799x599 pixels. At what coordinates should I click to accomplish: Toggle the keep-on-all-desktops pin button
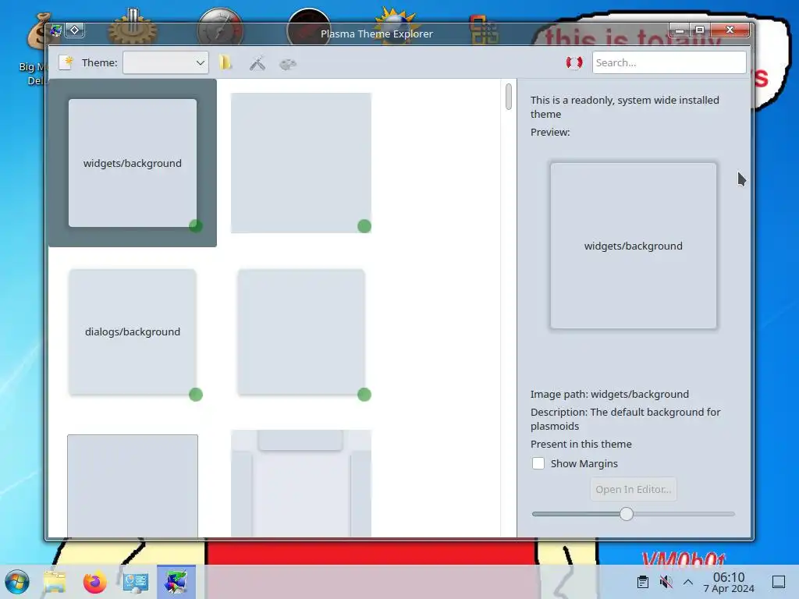74,30
